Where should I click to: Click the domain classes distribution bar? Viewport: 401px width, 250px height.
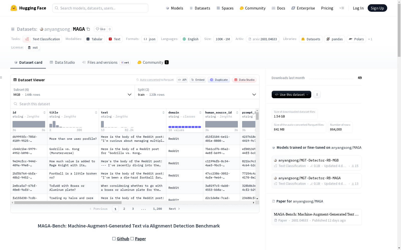point(185,127)
